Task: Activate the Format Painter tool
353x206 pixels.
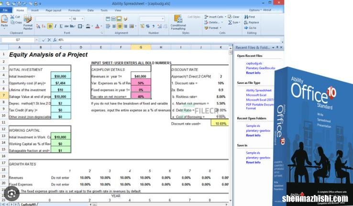Action: [x=28, y=23]
